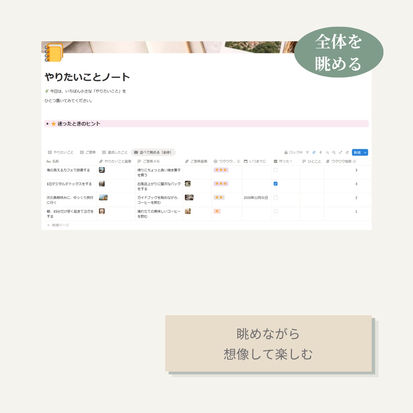Click 帰りにちょっと良い焼き菓子を買う memo cell

pos(159,173)
